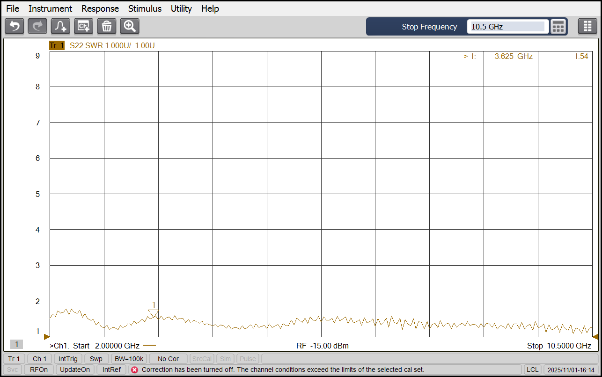Click the marker value 1.54
This screenshot has height=377, width=602.
581,57
